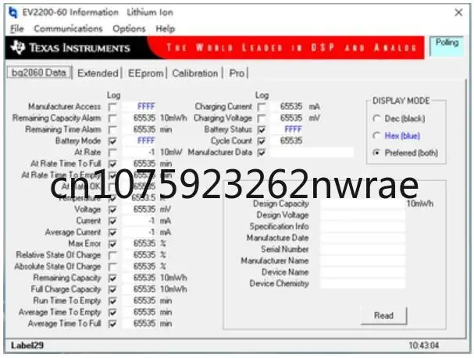Click the Polling status button

pos(447,46)
